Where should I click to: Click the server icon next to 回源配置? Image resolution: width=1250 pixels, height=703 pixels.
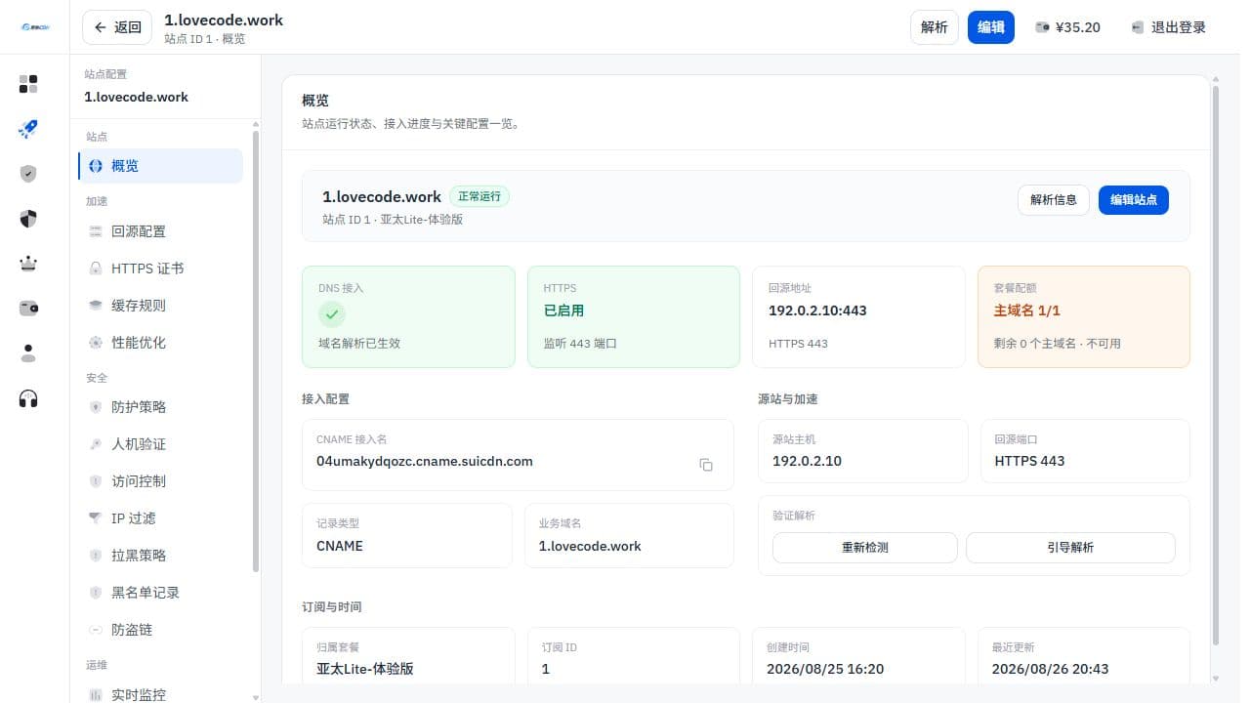[96, 231]
